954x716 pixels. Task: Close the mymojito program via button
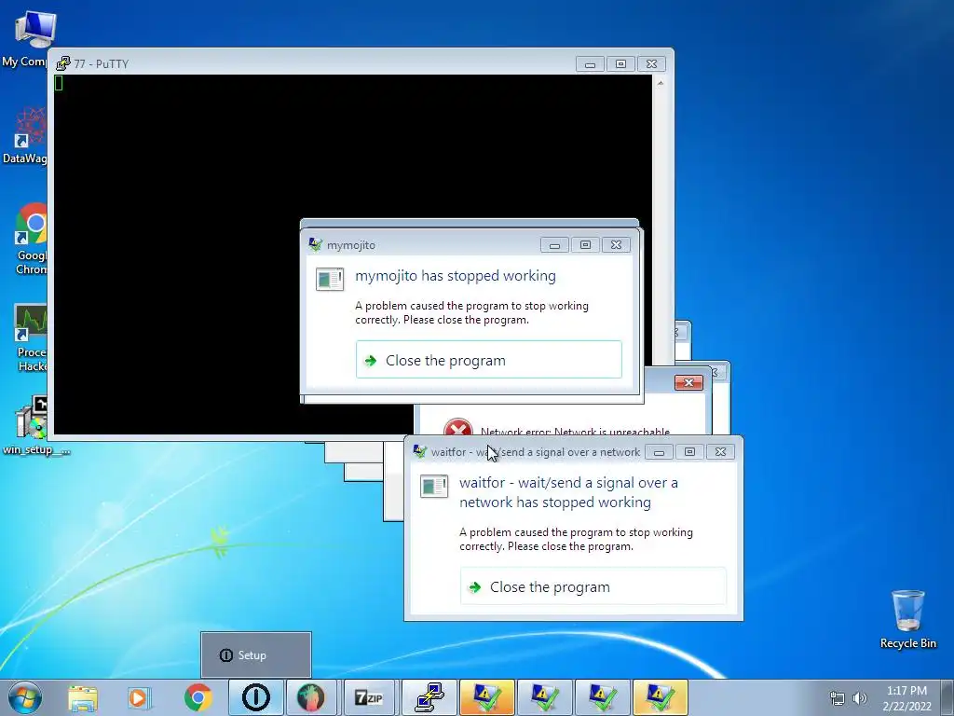488,360
